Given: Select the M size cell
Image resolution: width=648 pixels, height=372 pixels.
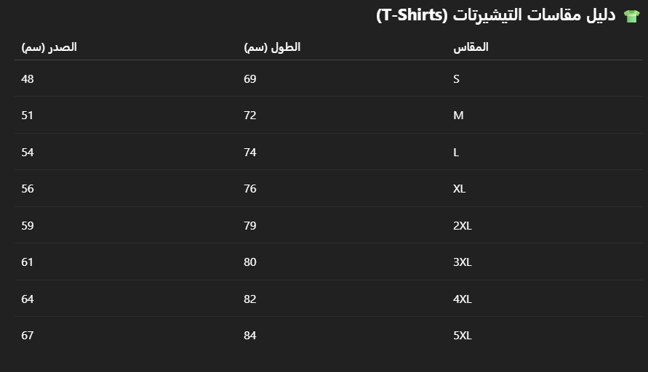Looking at the screenshot, I should (458, 116).
